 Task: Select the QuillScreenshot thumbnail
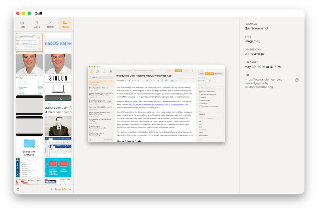click(29, 43)
